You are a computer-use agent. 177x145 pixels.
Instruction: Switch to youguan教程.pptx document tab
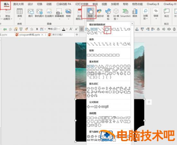(30, 35)
